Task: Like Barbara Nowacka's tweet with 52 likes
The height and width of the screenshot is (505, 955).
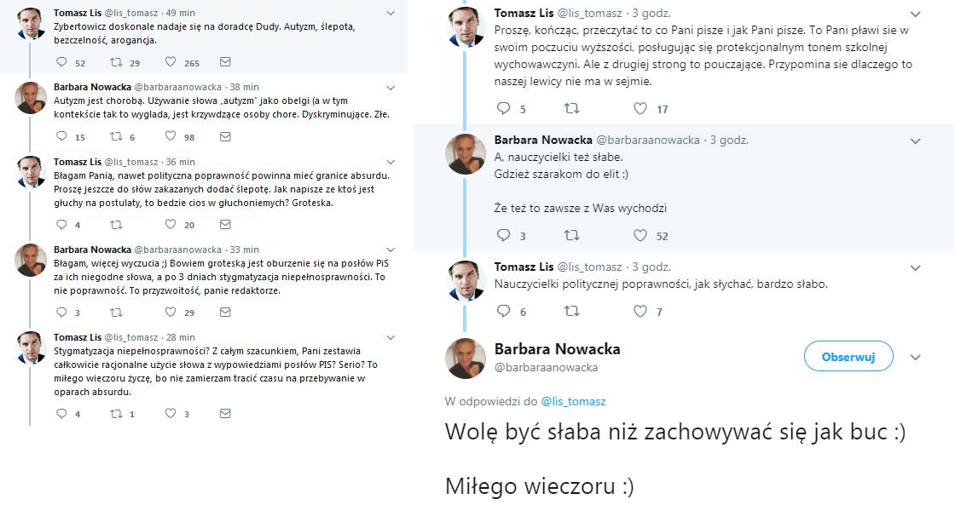Action: click(641, 236)
